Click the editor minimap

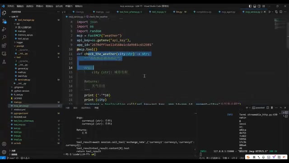click(x=280, y=24)
